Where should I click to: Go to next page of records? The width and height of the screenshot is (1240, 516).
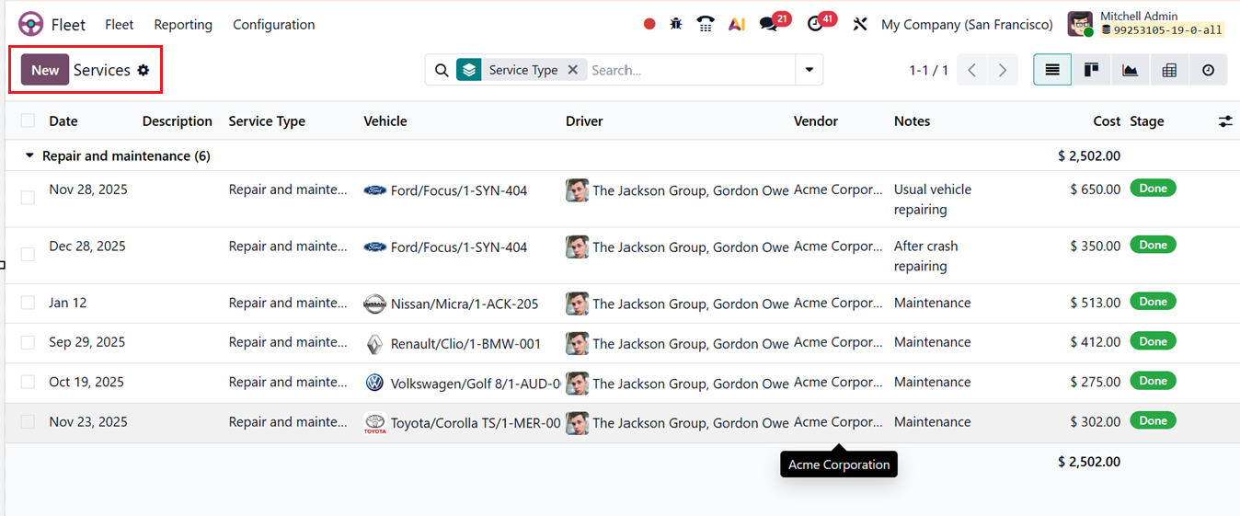pos(1003,70)
